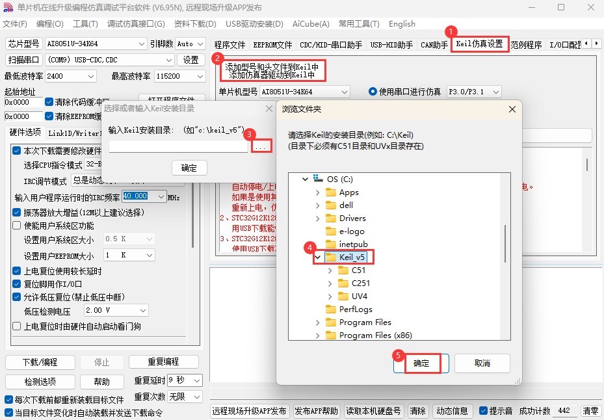Open the pin count Auto dropdown

[190, 44]
